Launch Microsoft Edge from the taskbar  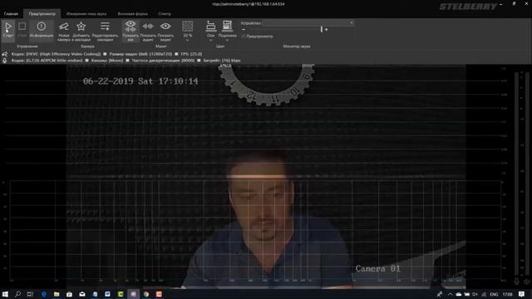tap(43, 294)
